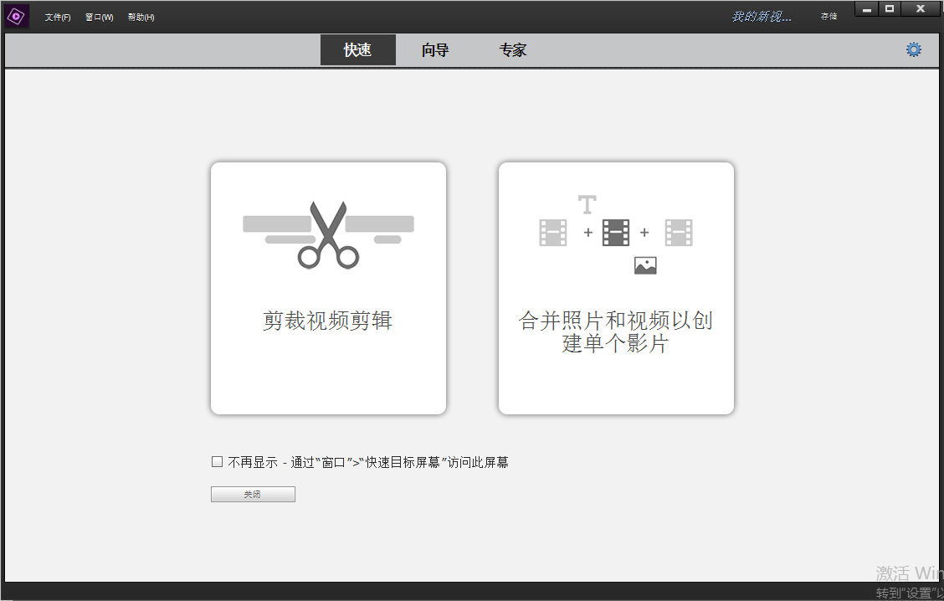This screenshot has width=944, height=601.
Task: Choose 合并照片和视频以创建单个影片 option
Action: 616,331
